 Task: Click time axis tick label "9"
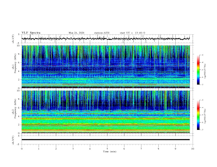[175, 149]
